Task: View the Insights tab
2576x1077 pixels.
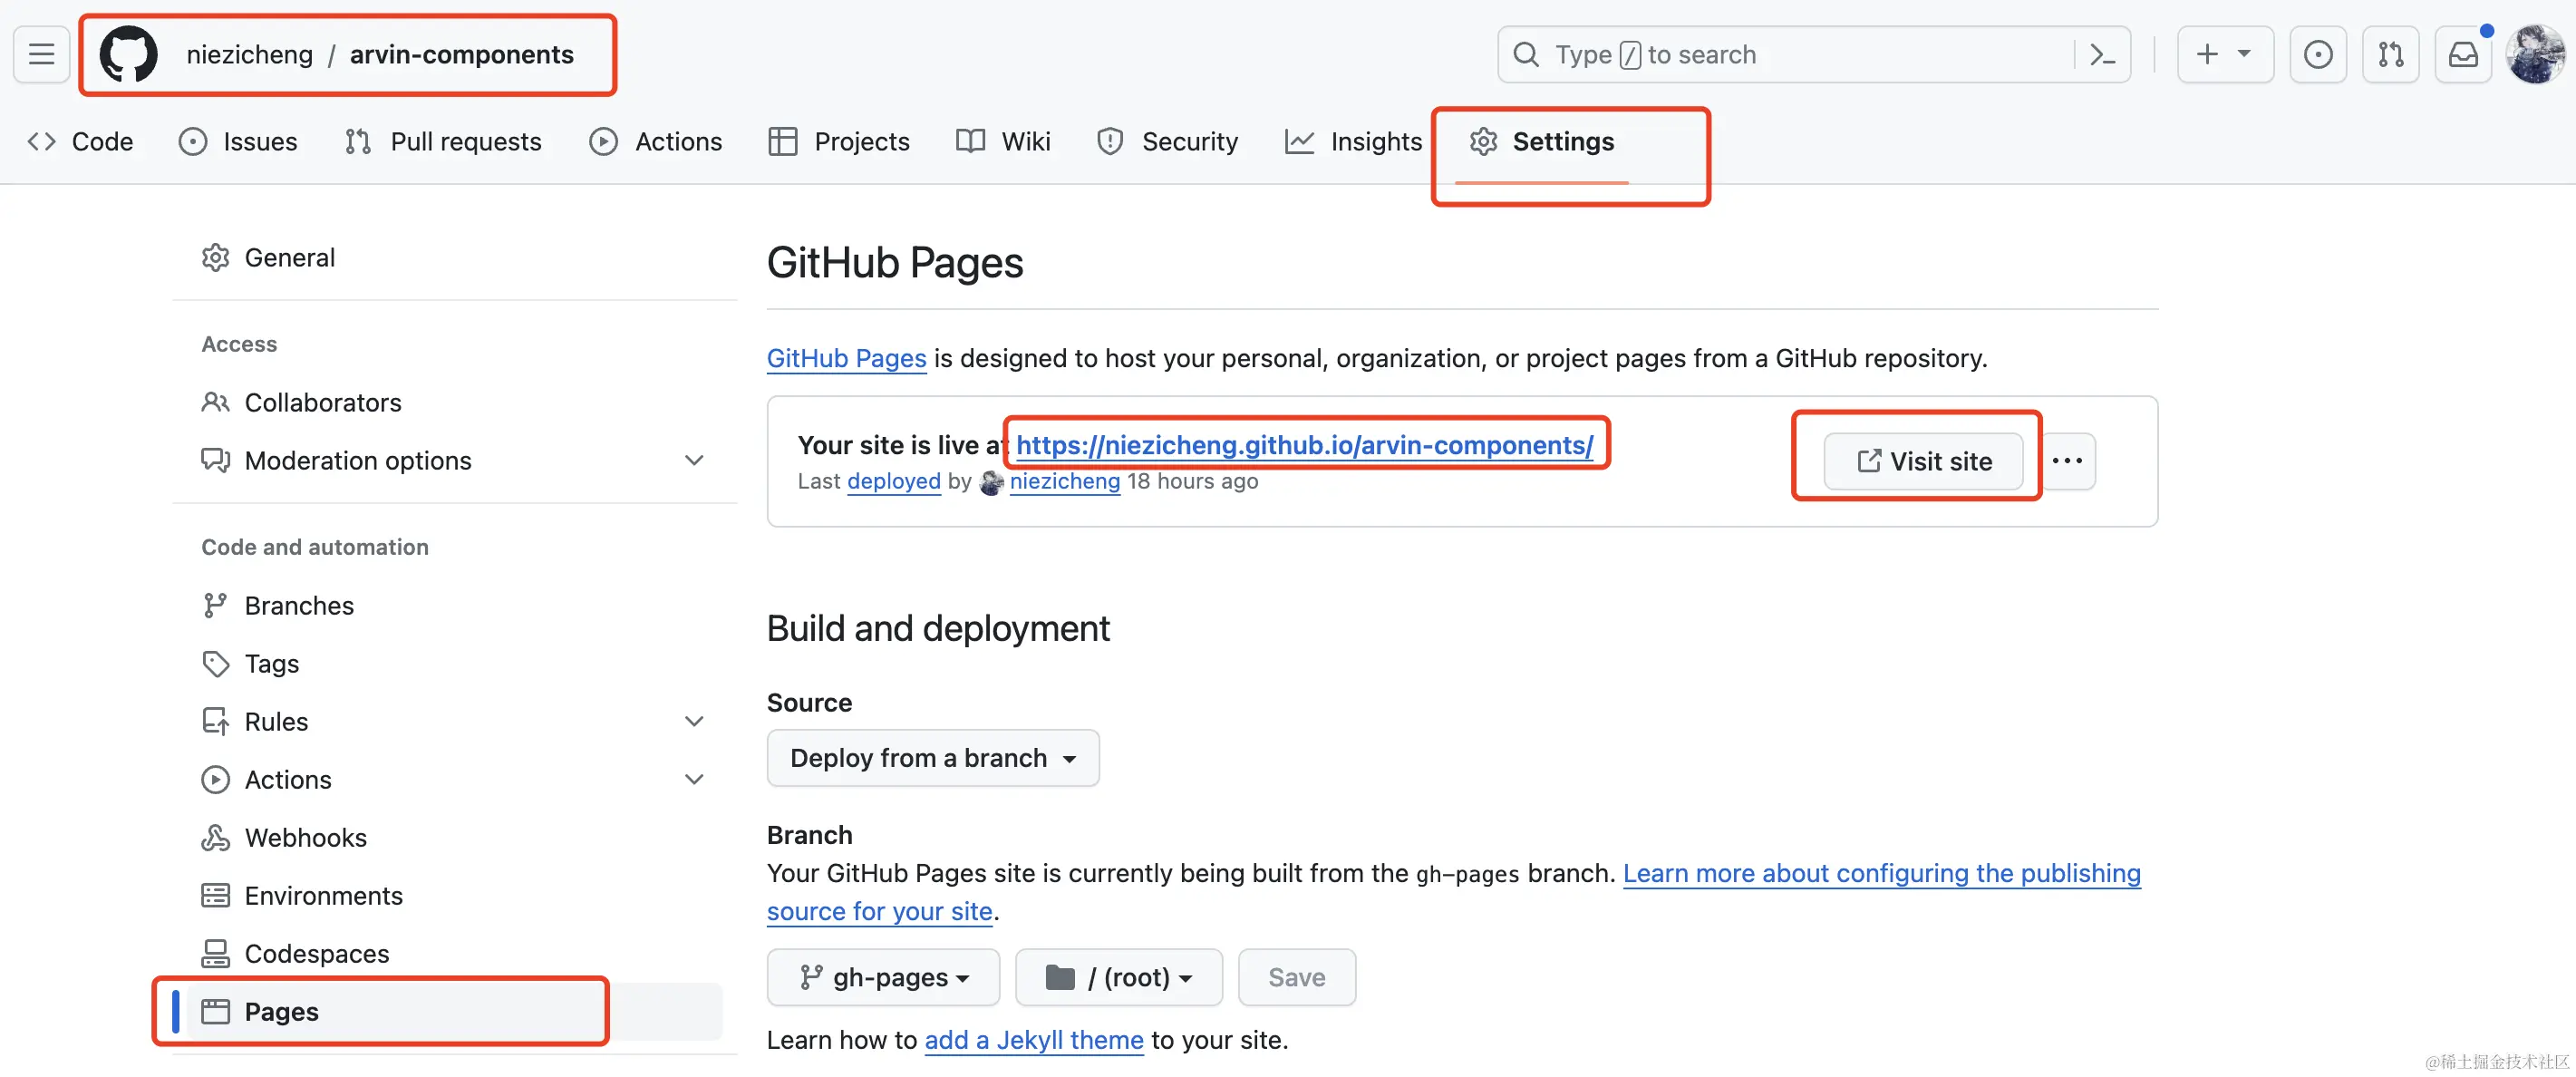Action: (x=1353, y=142)
